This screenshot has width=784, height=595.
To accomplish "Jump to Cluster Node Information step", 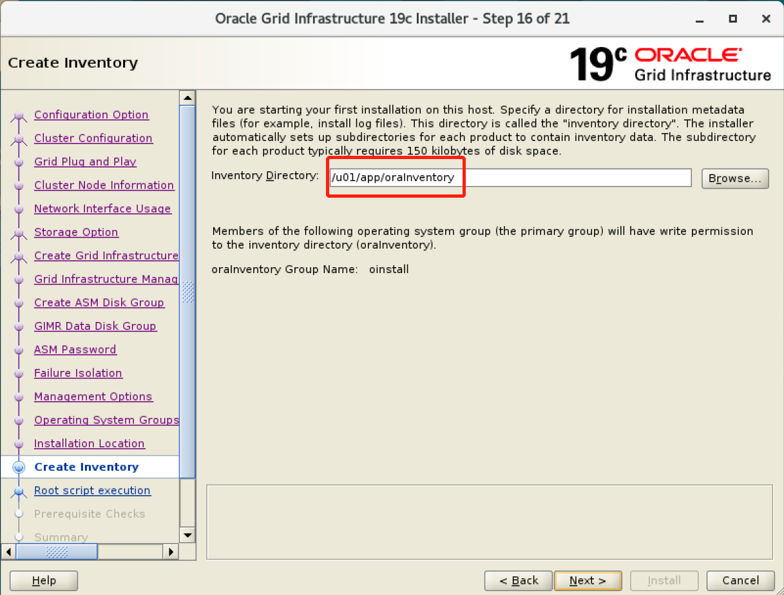I will pyautogui.click(x=104, y=185).
